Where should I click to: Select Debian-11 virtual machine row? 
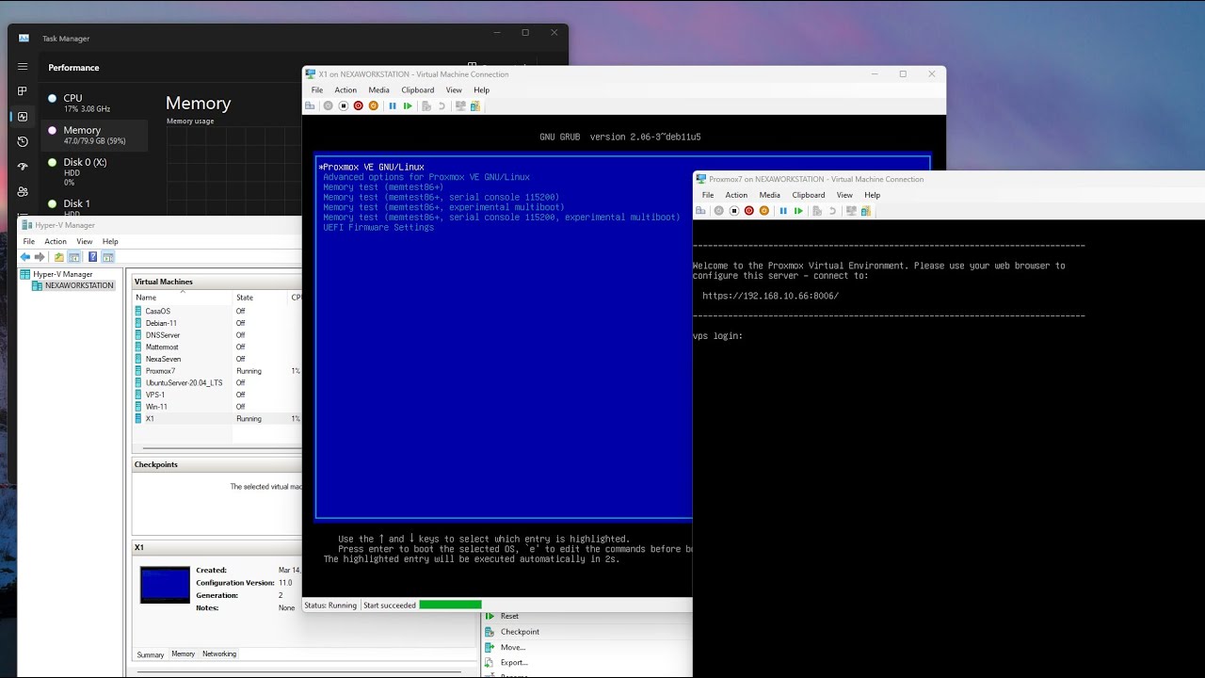pos(217,323)
